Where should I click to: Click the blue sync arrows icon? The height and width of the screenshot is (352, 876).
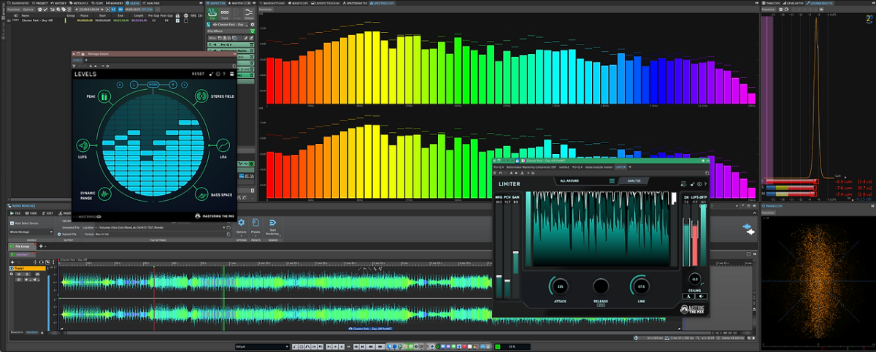point(748,229)
